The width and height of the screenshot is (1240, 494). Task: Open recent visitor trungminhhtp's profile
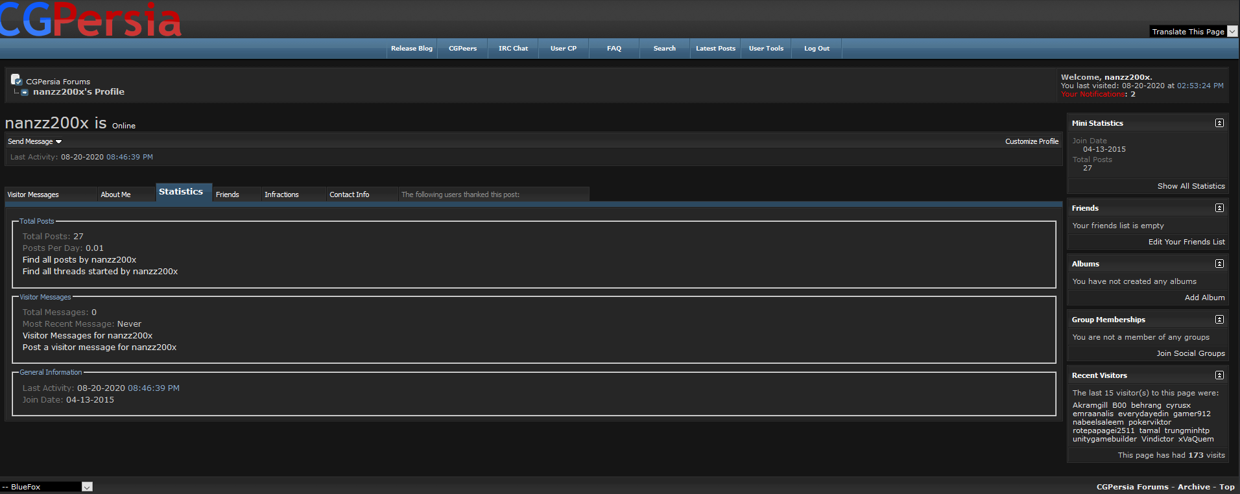point(1187,430)
